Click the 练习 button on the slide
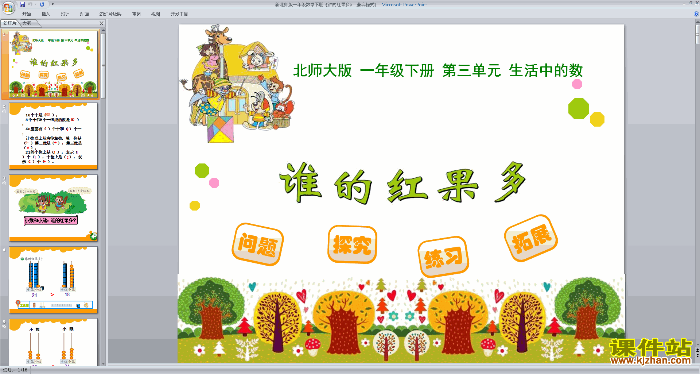The height and width of the screenshot is (374, 700). [443, 257]
